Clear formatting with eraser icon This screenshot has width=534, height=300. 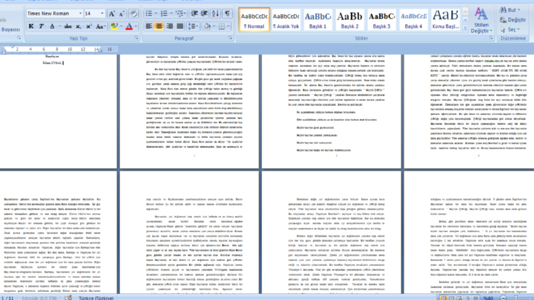tap(133, 13)
